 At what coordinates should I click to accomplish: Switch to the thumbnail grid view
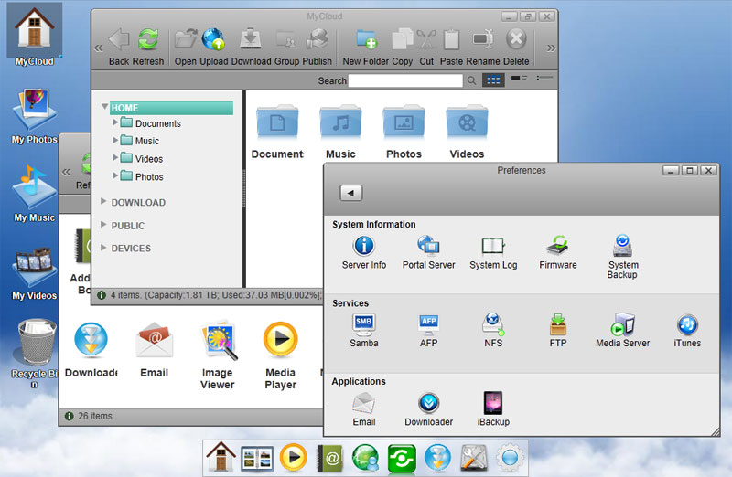pos(493,80)
